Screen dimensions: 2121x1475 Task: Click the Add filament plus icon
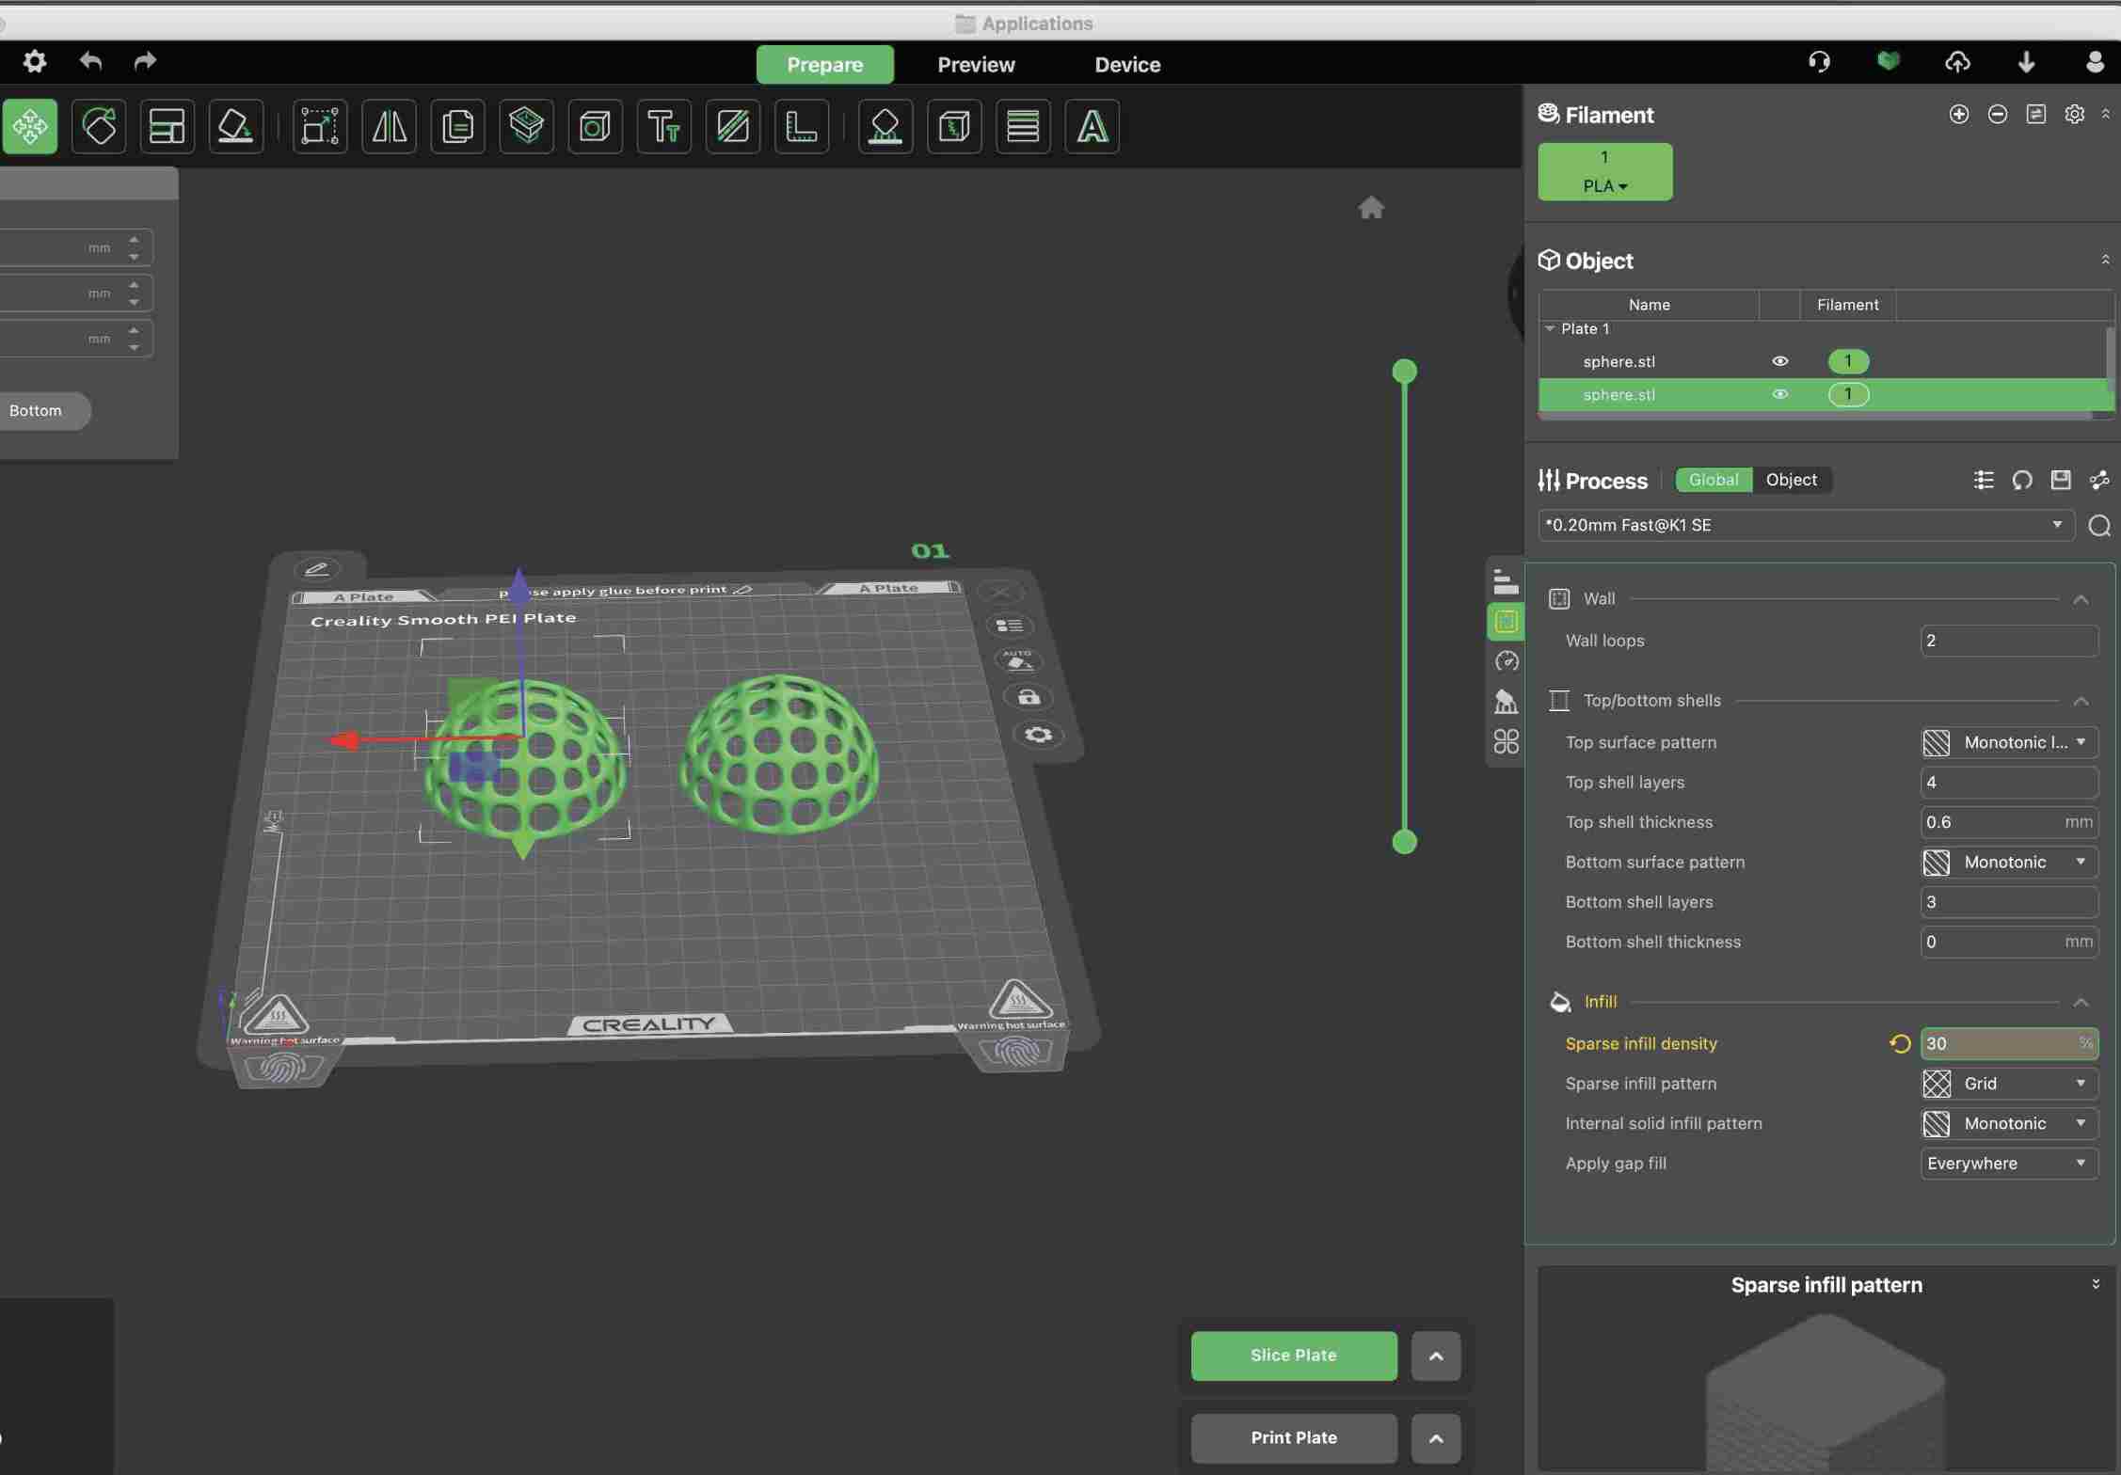(x=1959, y=114)
